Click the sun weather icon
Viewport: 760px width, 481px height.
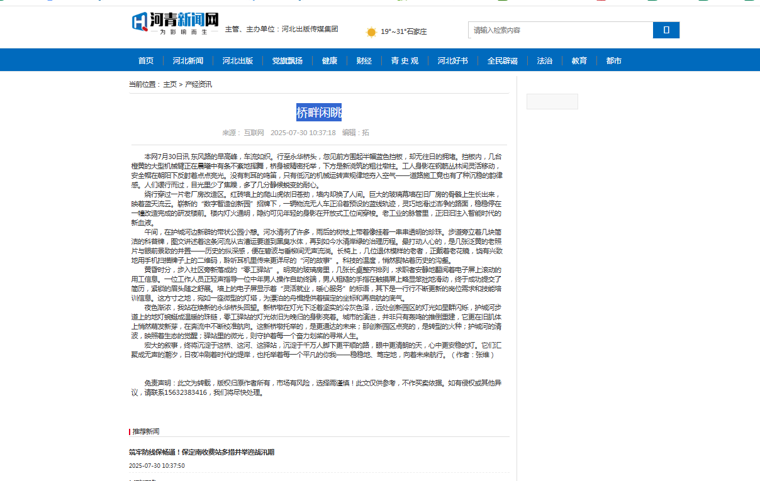(371, 31)
